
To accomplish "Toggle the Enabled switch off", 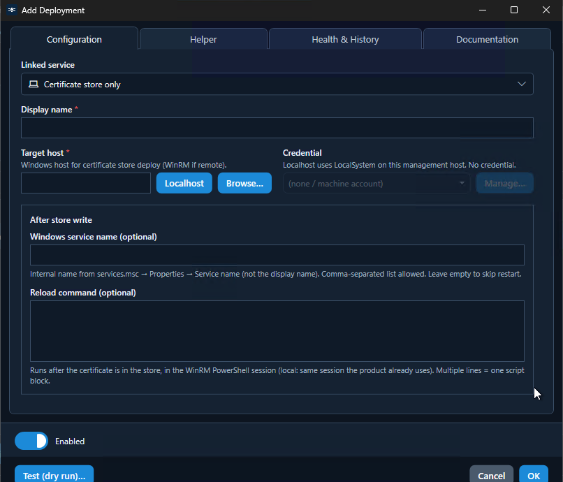I will point(31,441).
